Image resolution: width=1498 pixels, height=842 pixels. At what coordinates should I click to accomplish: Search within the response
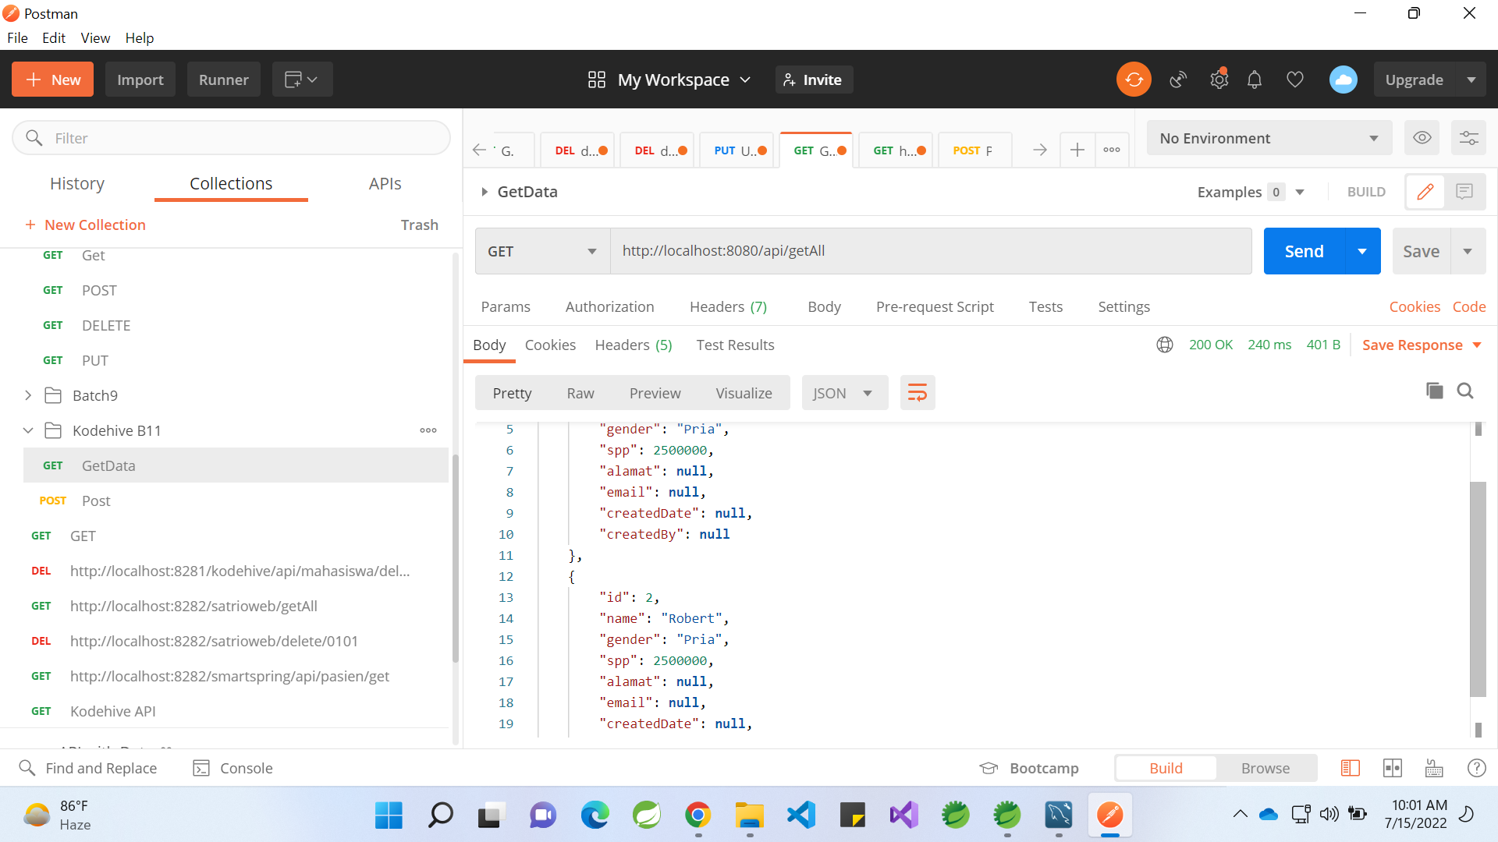click(x=1466, y=391)
